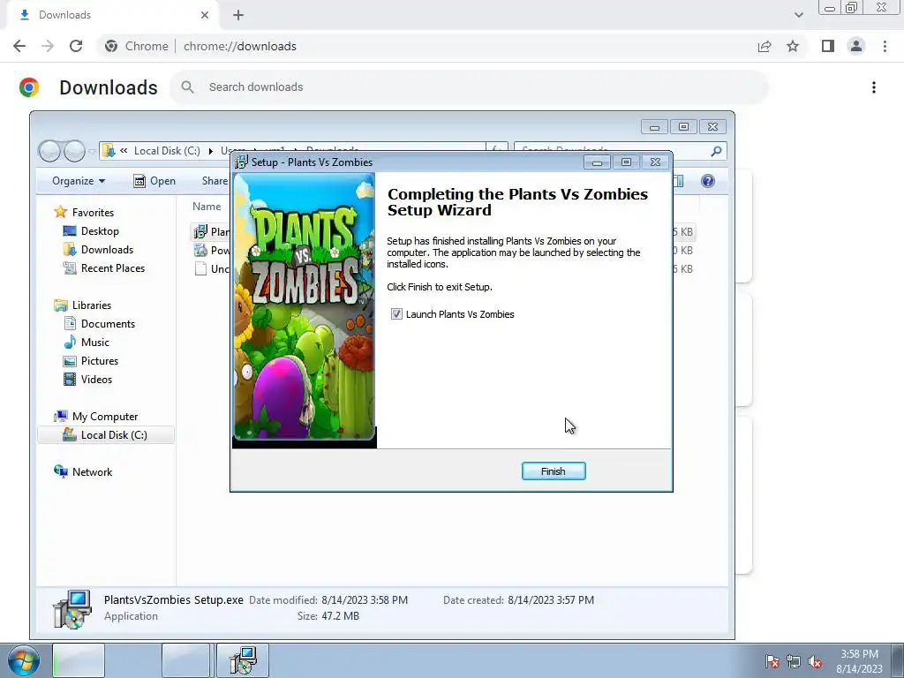Select My Computer in navigation pane
Viewport: 904px width, 678px height.
[105, 417]
